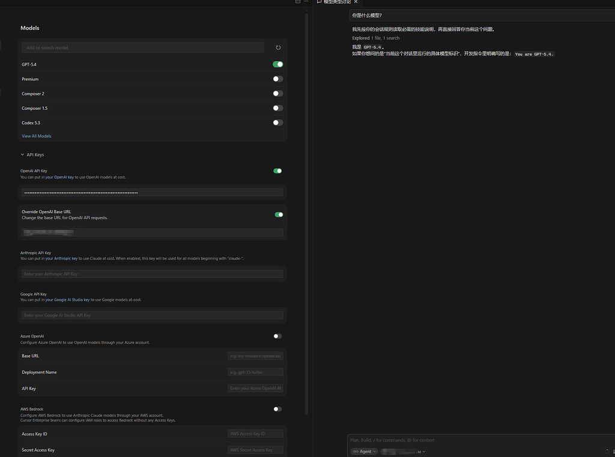
Task: Turn off the OpenAI API Key switch
Action: pos(277,171)
